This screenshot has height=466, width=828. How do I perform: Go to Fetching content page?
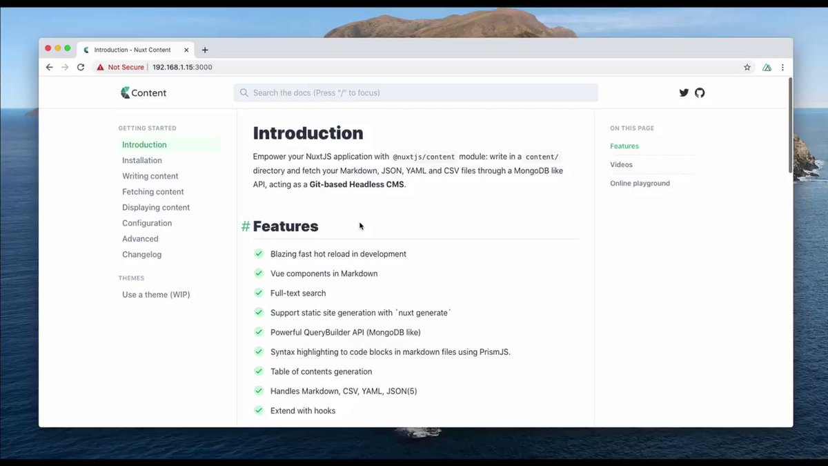pos(153,192)
